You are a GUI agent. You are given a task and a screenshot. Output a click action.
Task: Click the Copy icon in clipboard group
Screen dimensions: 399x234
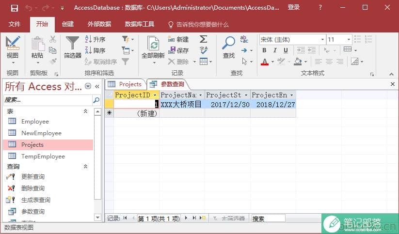(53, 50)
